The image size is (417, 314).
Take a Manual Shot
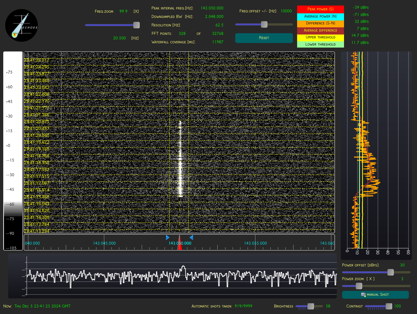tap(375, 295)
